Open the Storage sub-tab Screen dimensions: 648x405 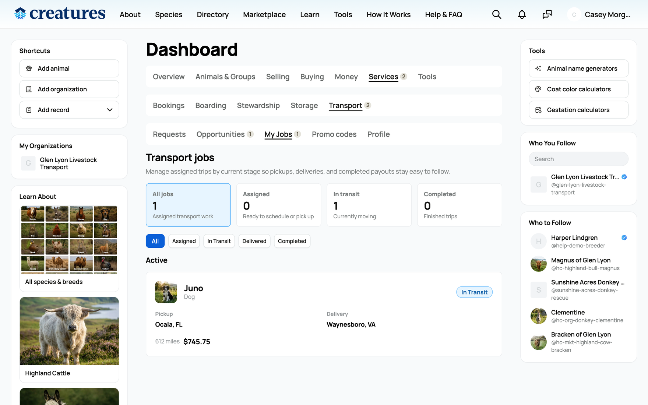304,105
